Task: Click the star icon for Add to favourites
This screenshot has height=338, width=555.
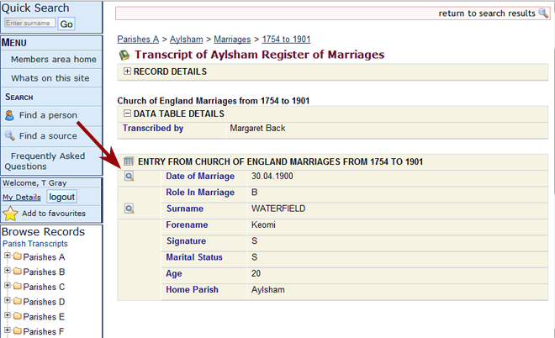Action: click(10, 214)
